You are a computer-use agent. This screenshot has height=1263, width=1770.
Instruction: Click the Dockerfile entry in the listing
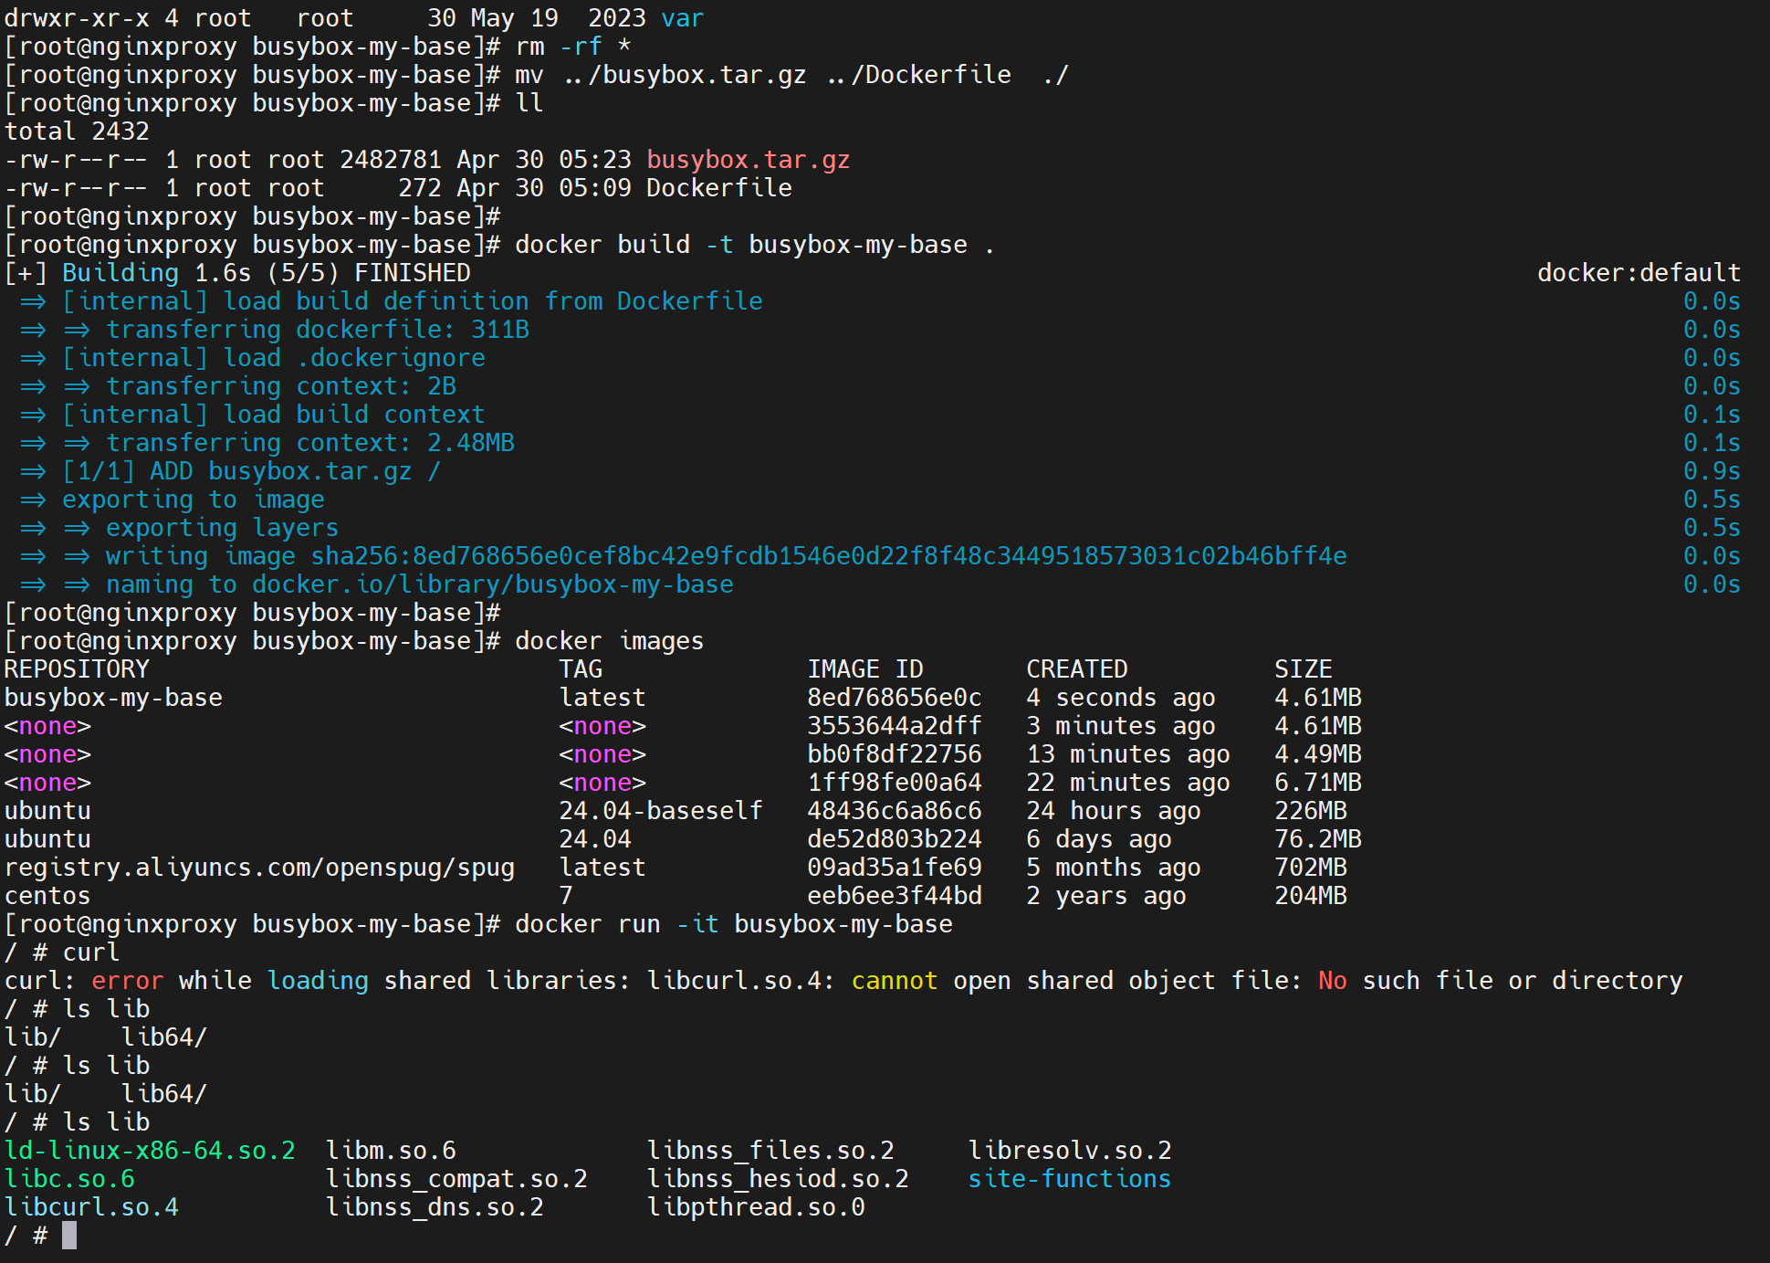point(718,188)
